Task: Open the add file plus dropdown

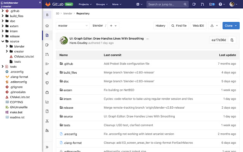Action: [113, 26]
